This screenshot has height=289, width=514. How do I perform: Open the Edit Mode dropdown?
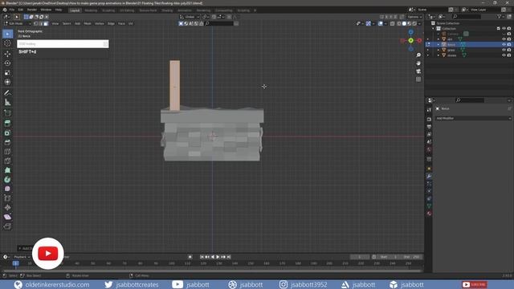click(17, 23)
